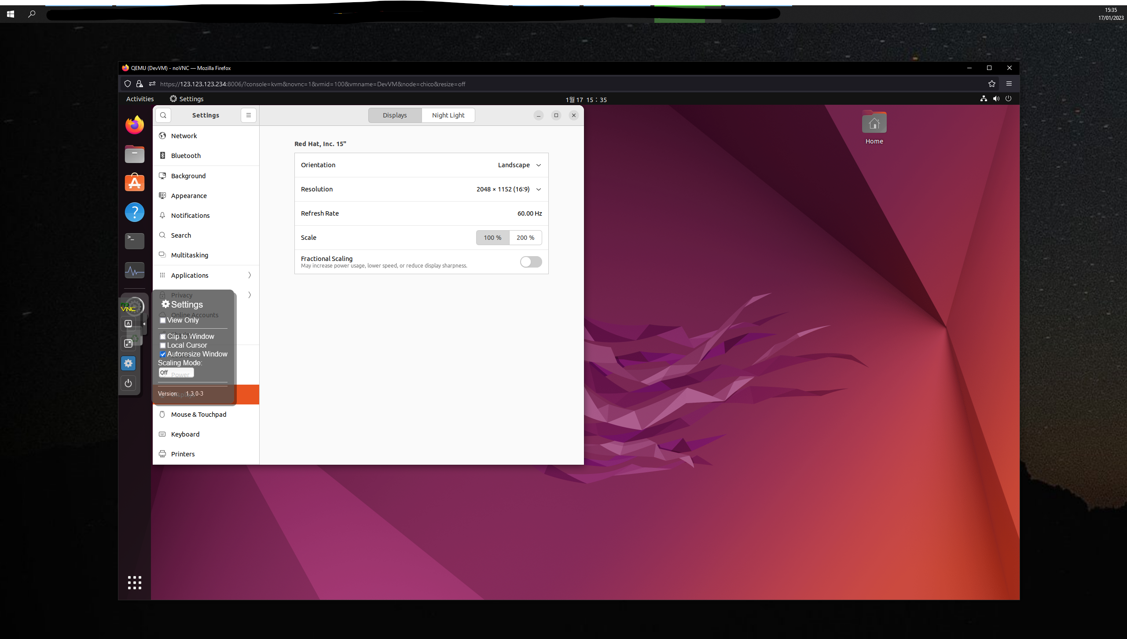Open Network settings
The height and width of the screenshot is (639, 1127).
click(206, 136)
